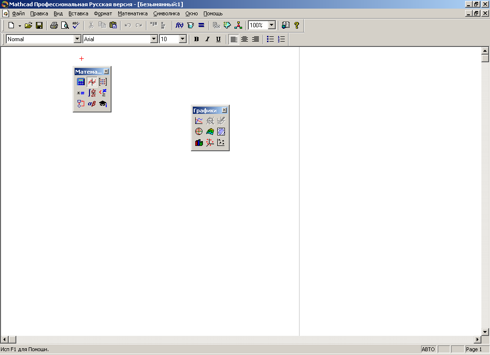Click the Redo arrow icon
The width and height of the screenshot is (490, 355).
139,25
